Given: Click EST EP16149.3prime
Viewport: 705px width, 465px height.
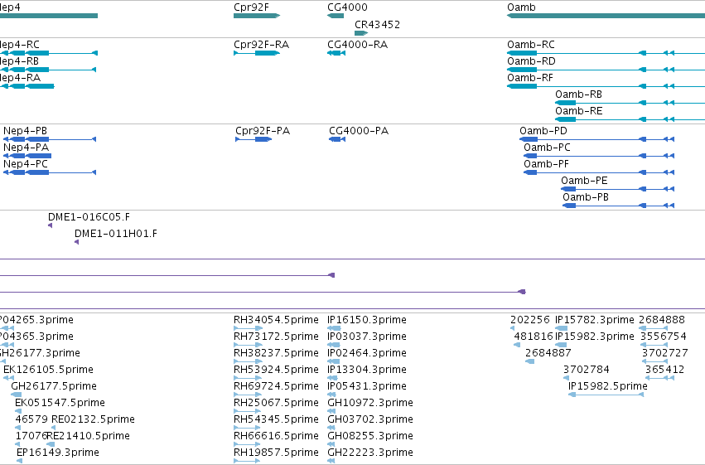Looking at the screenshot, I should pyautogui.click(x=57, y=453).
